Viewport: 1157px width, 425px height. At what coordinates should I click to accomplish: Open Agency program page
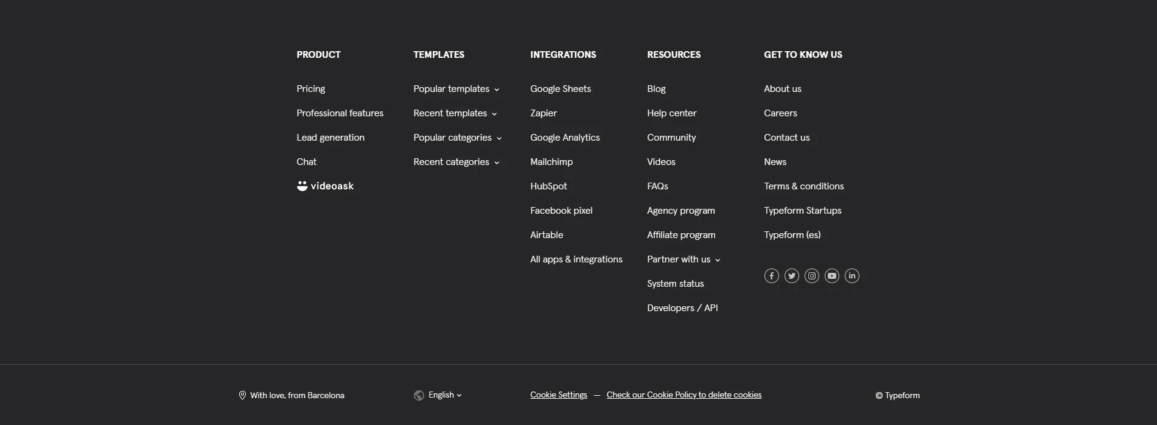click(681, 211)
